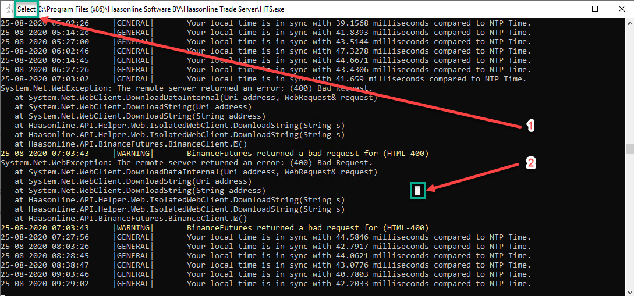
Task: Click the 40.7803 milliseconds sync message
Action: 359,274
